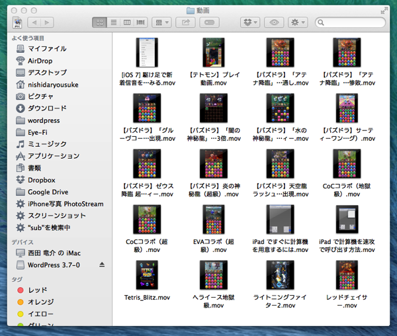Click the Edit Tags toolbar button

(x=209, y=22)
